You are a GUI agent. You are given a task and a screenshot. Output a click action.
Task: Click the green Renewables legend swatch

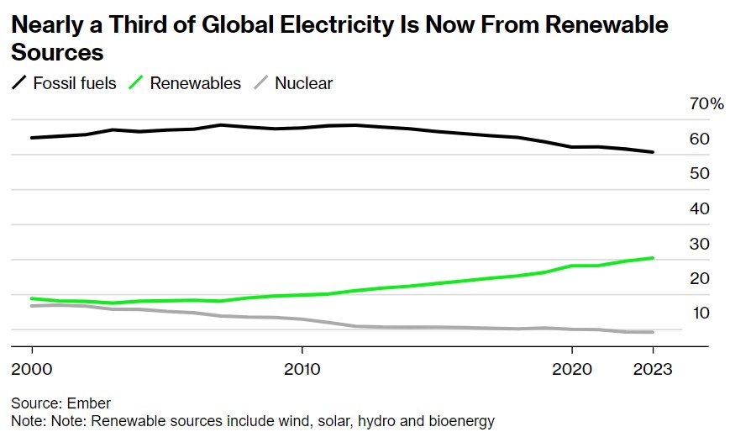(x=135, y=83)
